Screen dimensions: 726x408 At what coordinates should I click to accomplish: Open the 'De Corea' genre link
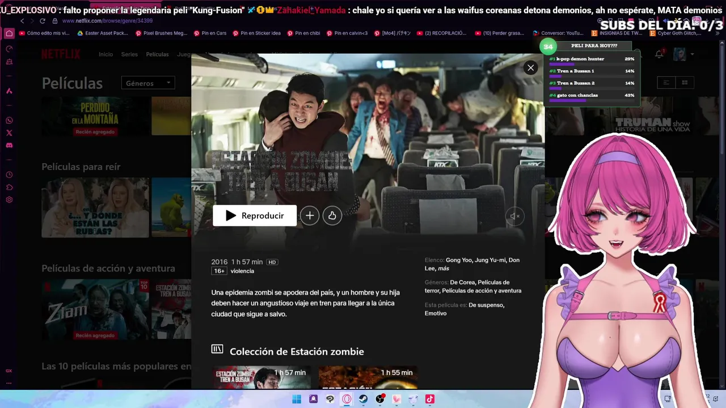point(462,282)
